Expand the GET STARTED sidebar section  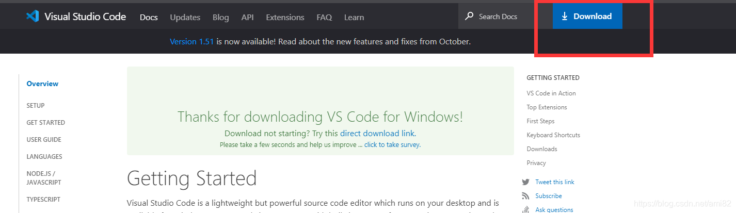tap(46, 123)
